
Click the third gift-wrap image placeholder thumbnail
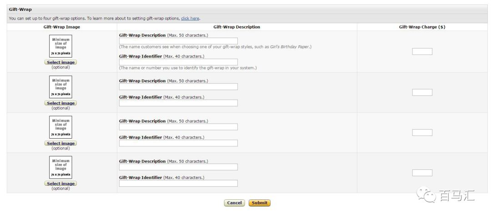[x=60, y=127]
